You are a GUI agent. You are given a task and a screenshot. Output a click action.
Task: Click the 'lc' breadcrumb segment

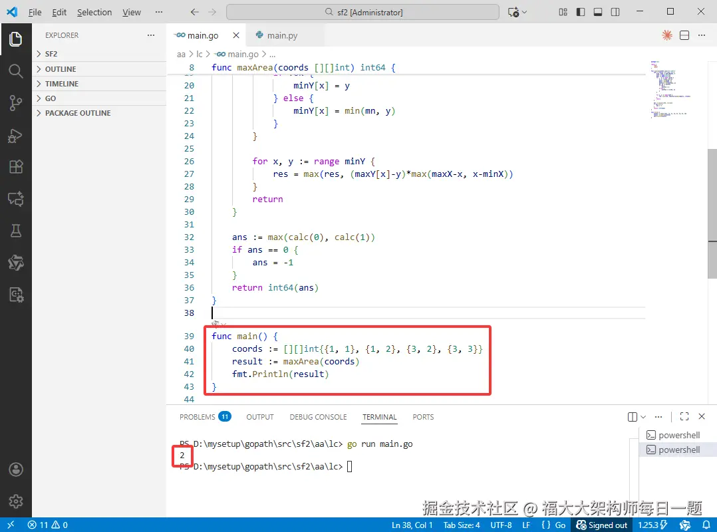(x=200, y=54)
